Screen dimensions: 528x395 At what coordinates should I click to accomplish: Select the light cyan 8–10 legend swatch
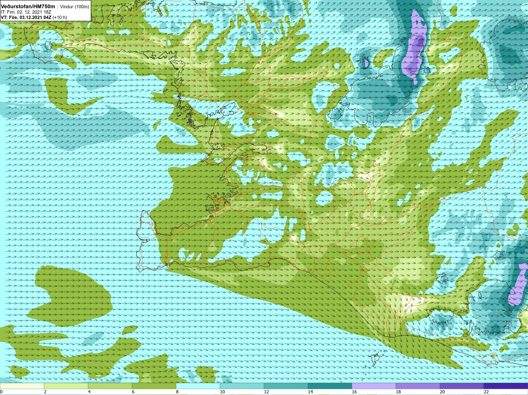(x=198, y=386)
